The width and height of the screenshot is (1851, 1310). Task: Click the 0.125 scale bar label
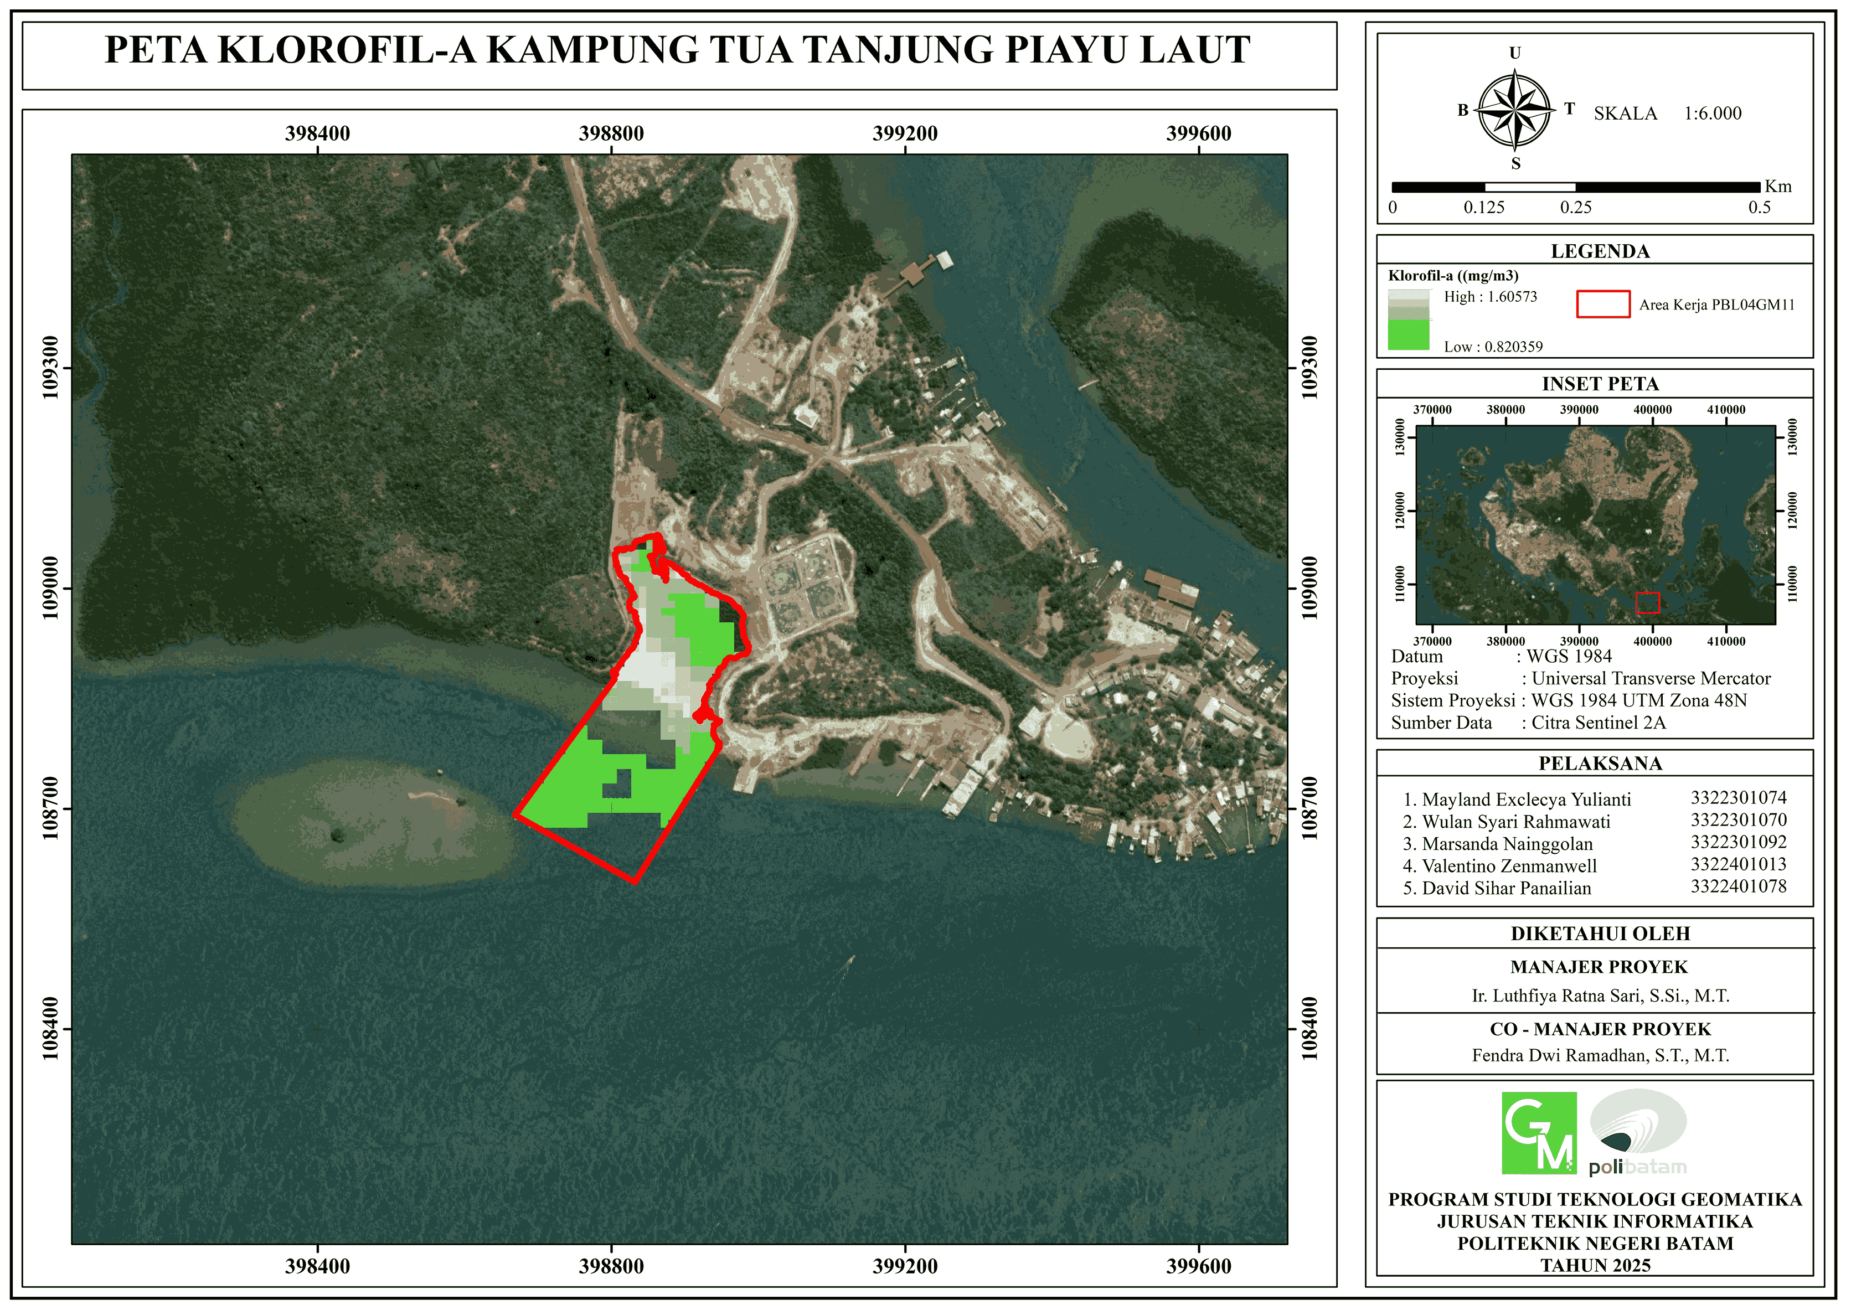pos(1484,207)
